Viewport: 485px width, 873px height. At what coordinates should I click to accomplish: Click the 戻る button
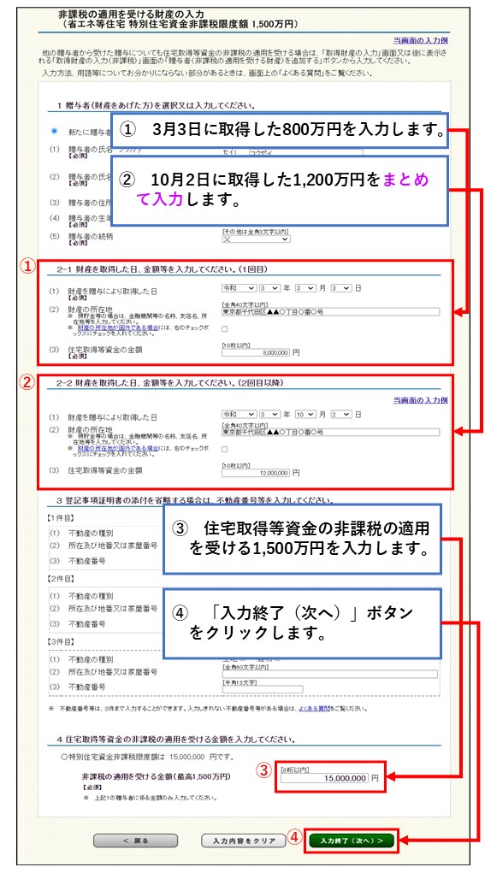click(x=135, y=841)
